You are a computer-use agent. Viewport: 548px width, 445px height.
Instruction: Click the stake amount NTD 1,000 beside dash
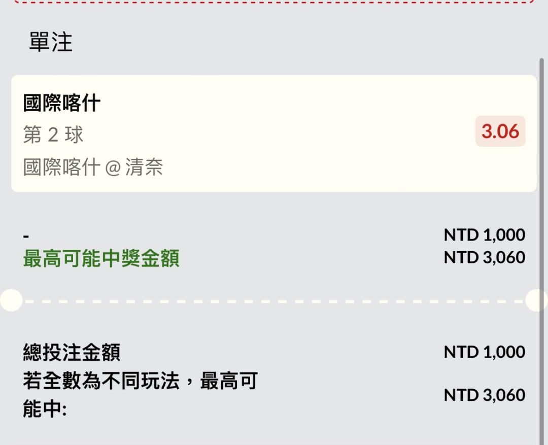coord(484,235)
